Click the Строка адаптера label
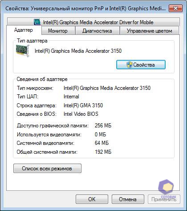This screenshot has height=211, width=187. click(x=37, y=105)
